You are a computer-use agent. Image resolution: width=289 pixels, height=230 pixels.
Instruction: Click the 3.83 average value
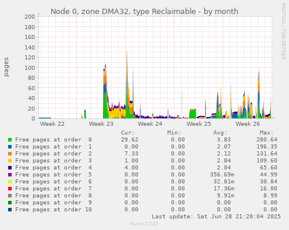(x=224, y=140)
